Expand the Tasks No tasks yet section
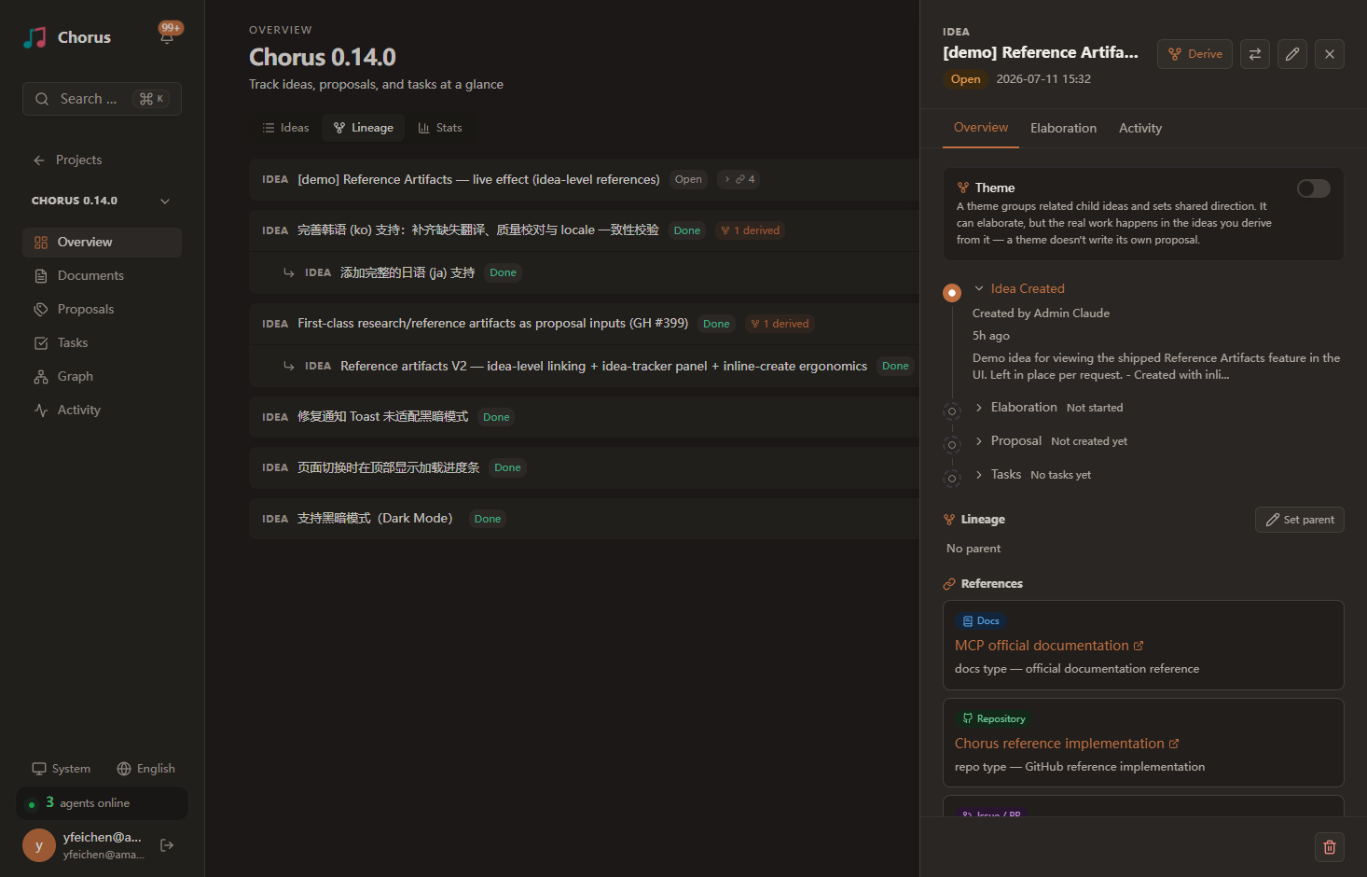The height and width of the screenshot is (877, 1367). pyautogui.click(x=1032, y=475)
